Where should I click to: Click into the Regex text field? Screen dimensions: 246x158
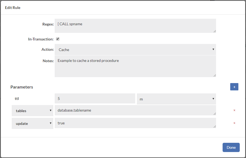(x=135, y=26)
